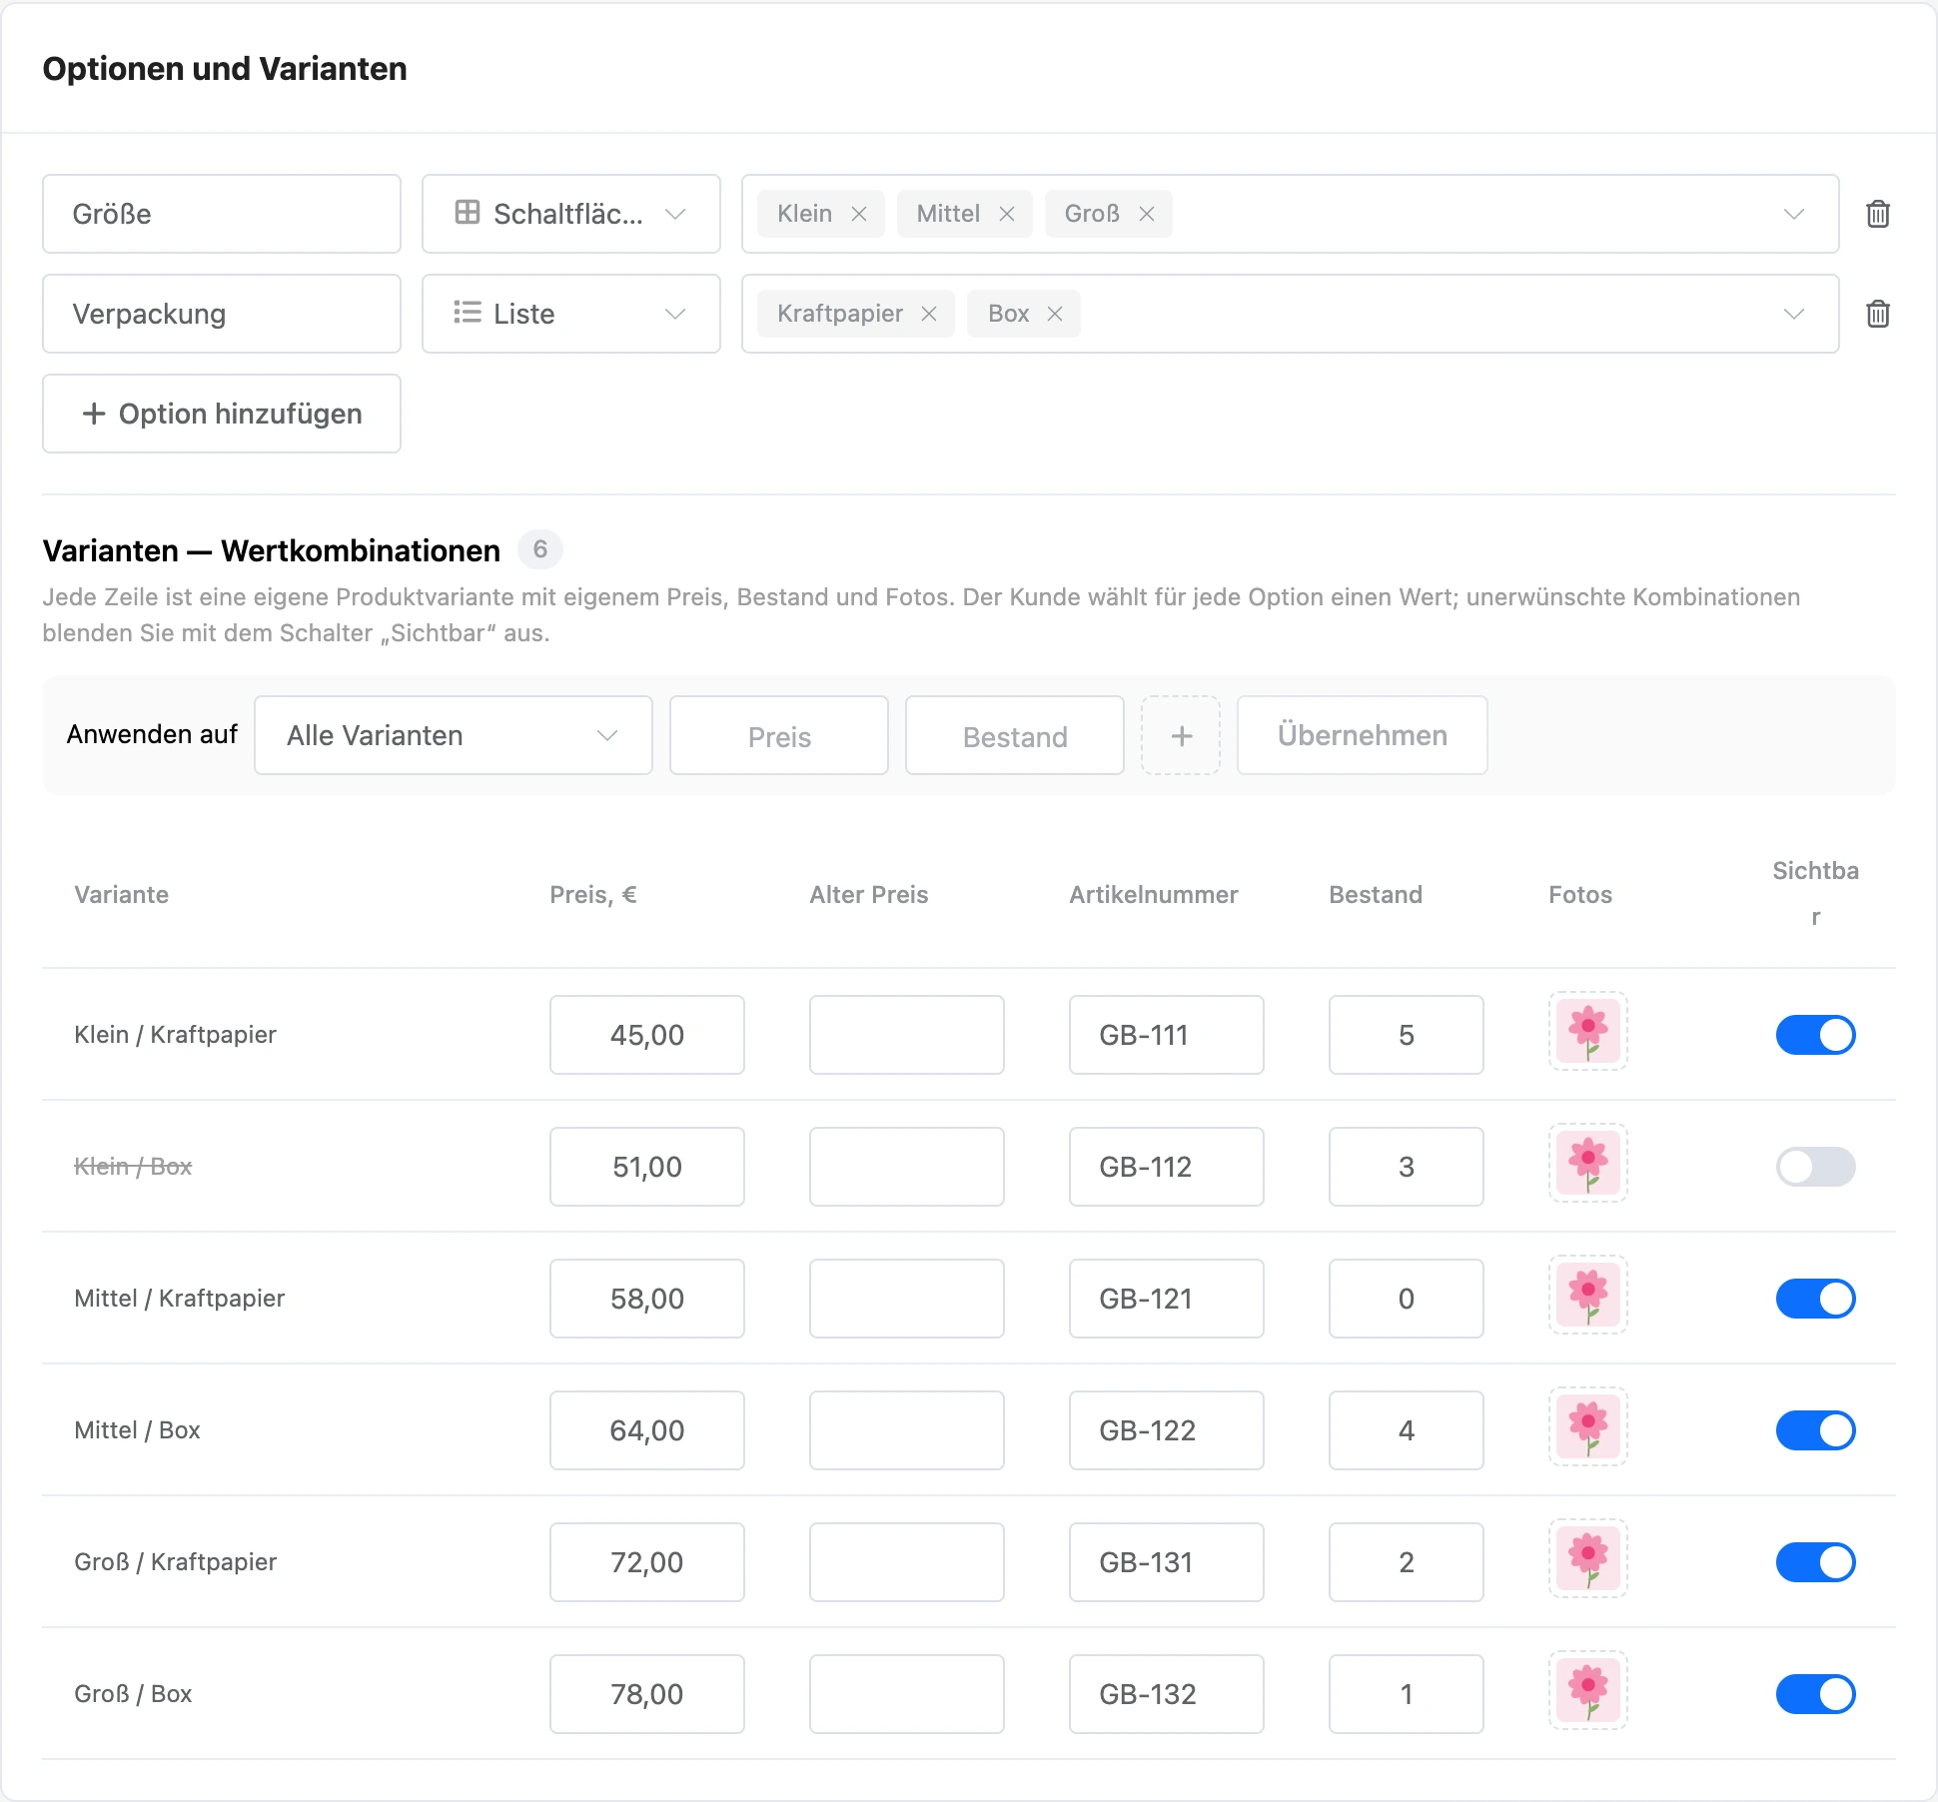The image size is (1938, 1802).
Task: Remove the Box value tag
Action: (1055, 314)
